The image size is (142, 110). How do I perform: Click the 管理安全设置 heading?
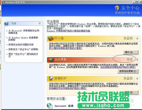[x=57, y=99]
